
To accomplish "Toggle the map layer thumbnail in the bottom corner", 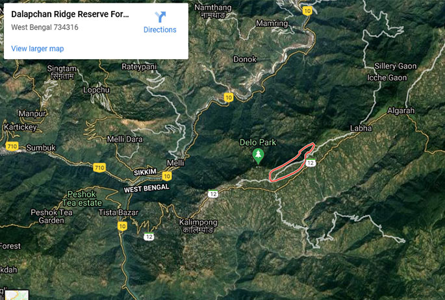I will point(17,295).
